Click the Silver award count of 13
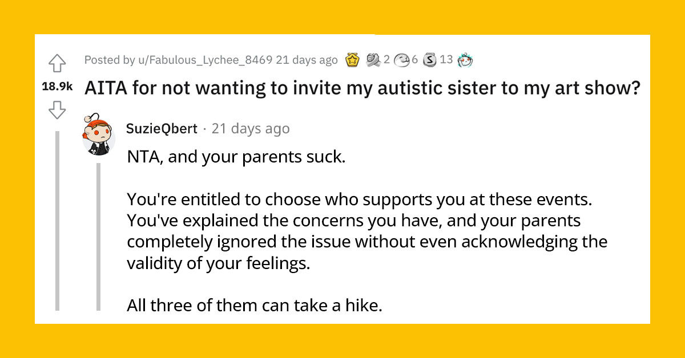The width and height of the screenshot is (685, 358). 445,59
